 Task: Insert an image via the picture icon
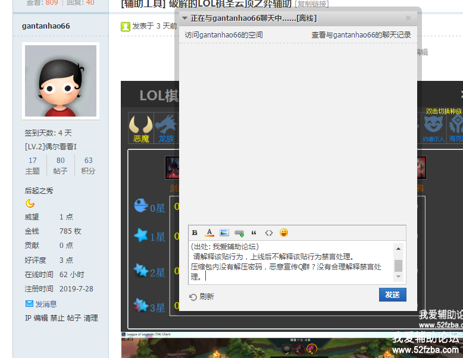click(x=224, y=233)
